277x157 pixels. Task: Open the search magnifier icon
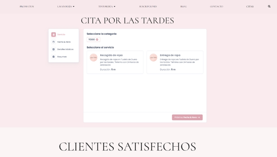[x=269, y=6]
